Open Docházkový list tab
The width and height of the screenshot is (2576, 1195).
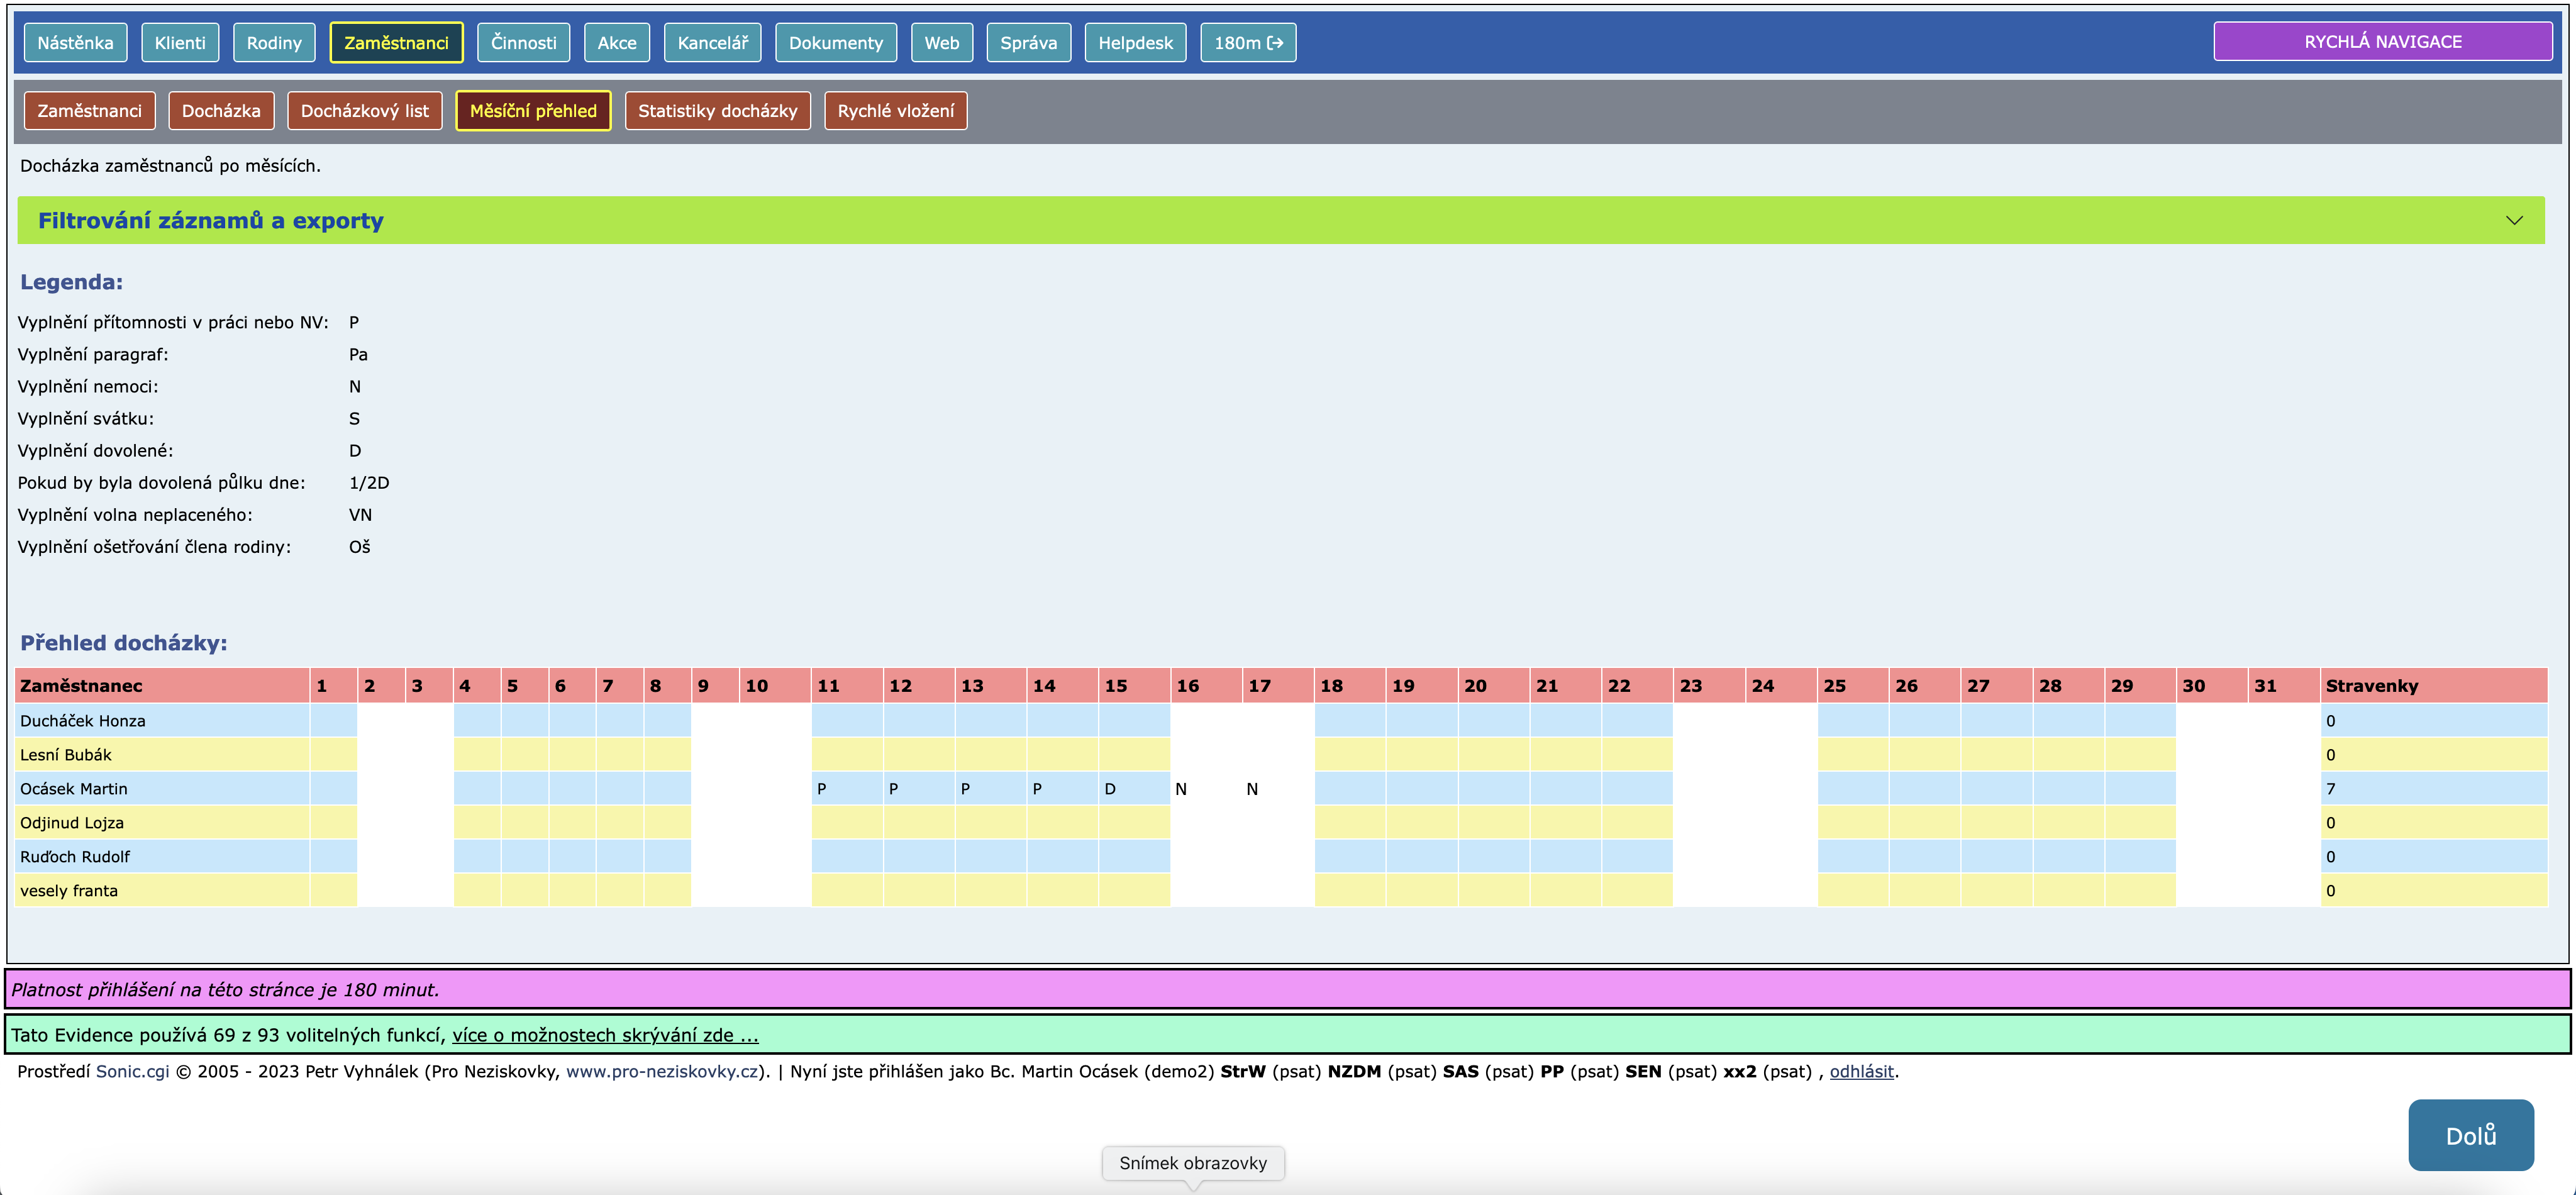click(364, 111)
